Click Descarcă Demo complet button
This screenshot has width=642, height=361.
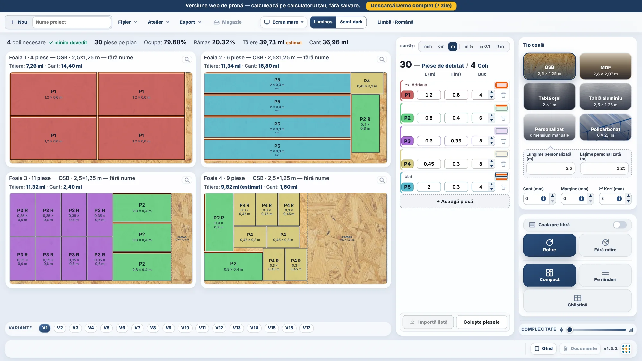411,6
